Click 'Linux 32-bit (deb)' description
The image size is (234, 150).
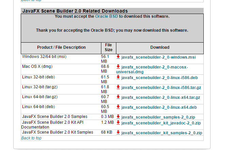38,77
